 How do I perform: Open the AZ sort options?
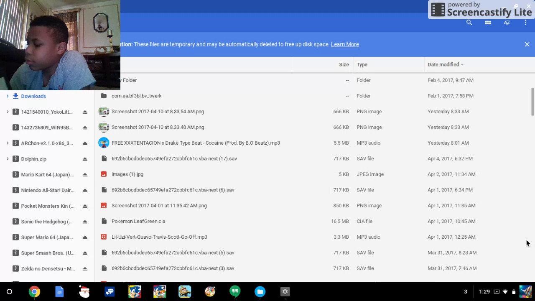(x=507, y=23)
